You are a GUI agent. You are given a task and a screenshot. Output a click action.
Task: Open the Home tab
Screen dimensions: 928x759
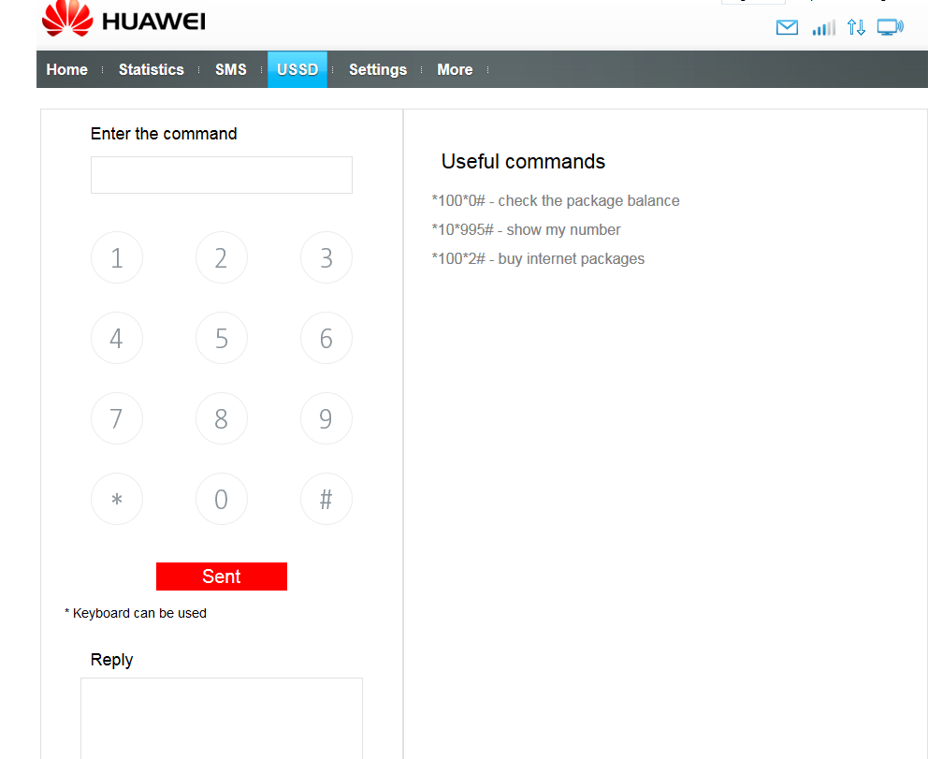(x=66, y=70)
